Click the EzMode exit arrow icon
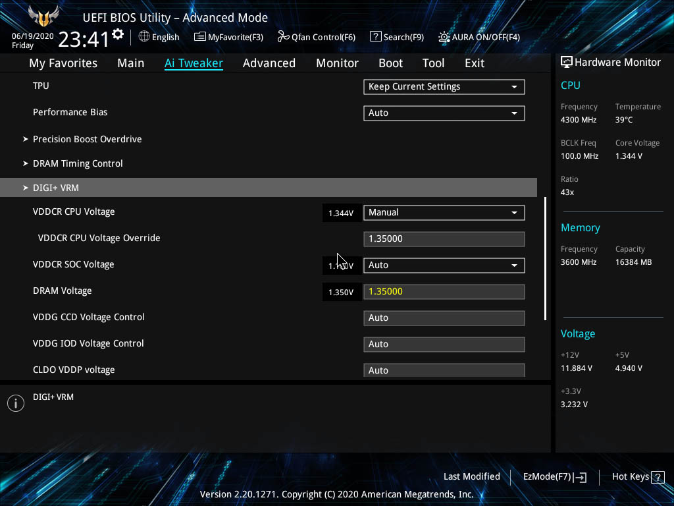 click(x=580, y=477)
